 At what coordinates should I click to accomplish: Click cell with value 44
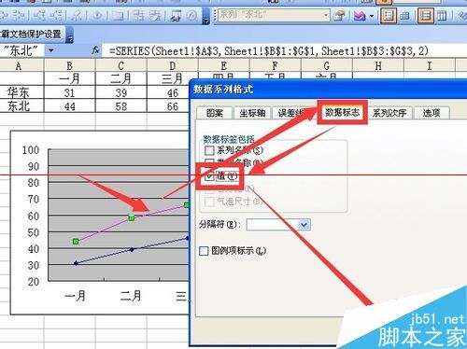point(69,106)
